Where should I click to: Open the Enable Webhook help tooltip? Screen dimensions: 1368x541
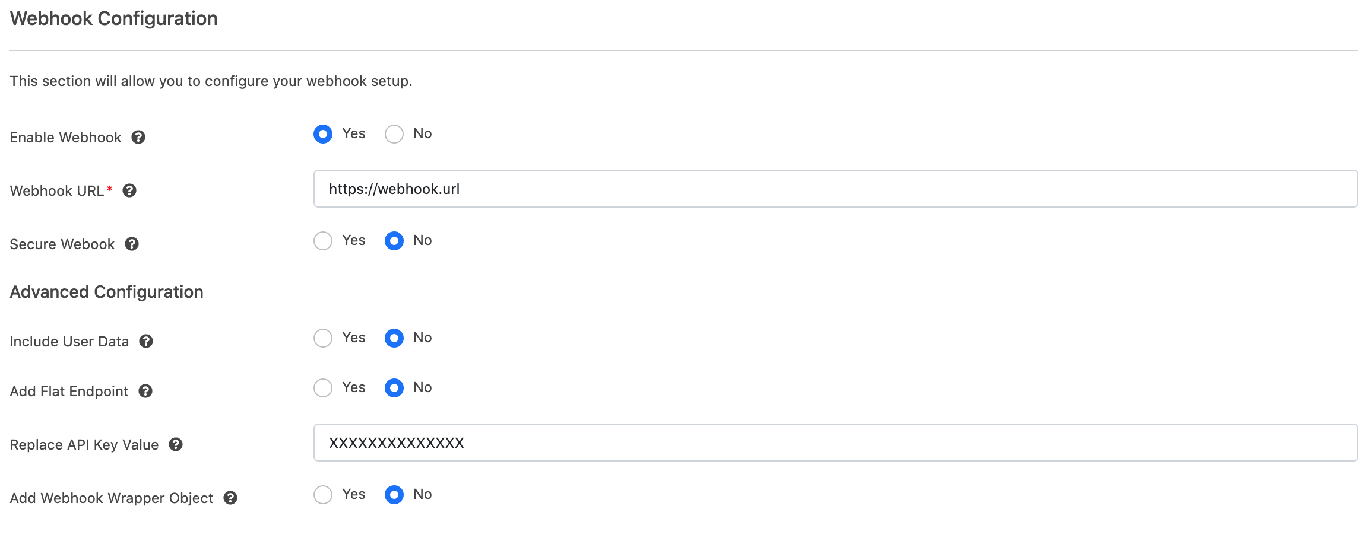[x=139, y=138]
